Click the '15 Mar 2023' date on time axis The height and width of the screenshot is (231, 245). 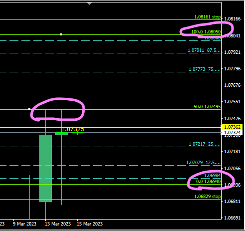tap(90, 224)
